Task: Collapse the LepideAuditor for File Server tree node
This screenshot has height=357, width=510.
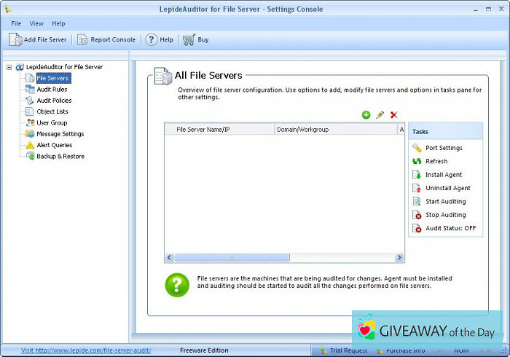Action: pos(9,67)
